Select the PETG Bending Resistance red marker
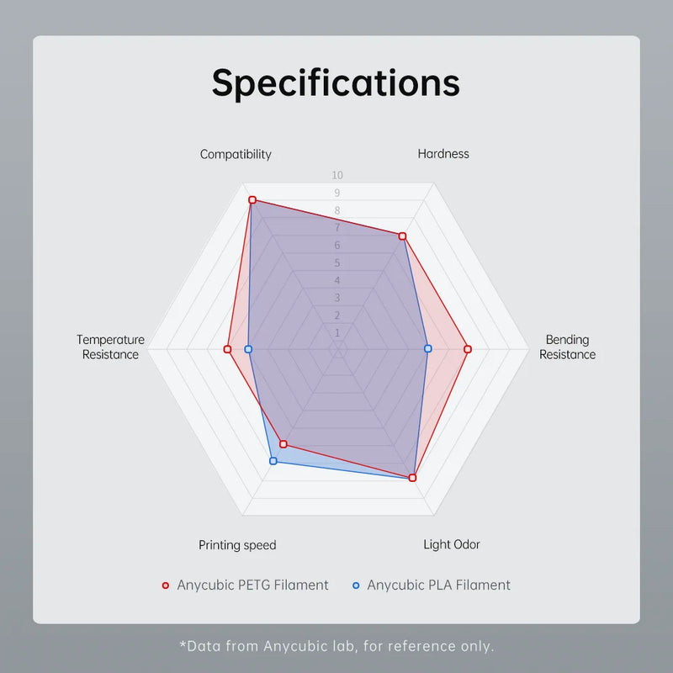Screen dimensions: 673x673 tap(468, 349)
